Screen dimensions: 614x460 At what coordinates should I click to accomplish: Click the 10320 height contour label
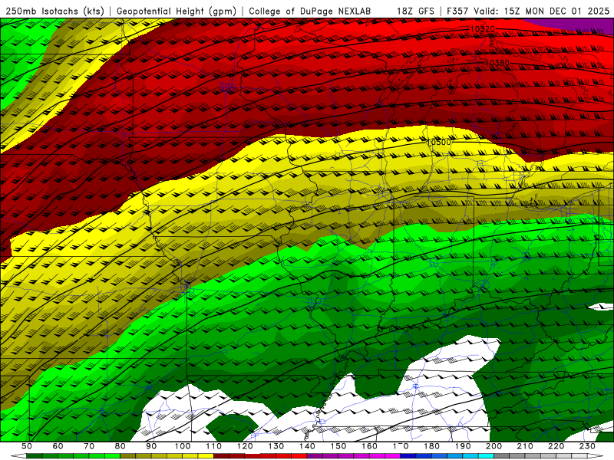(483, 29)
